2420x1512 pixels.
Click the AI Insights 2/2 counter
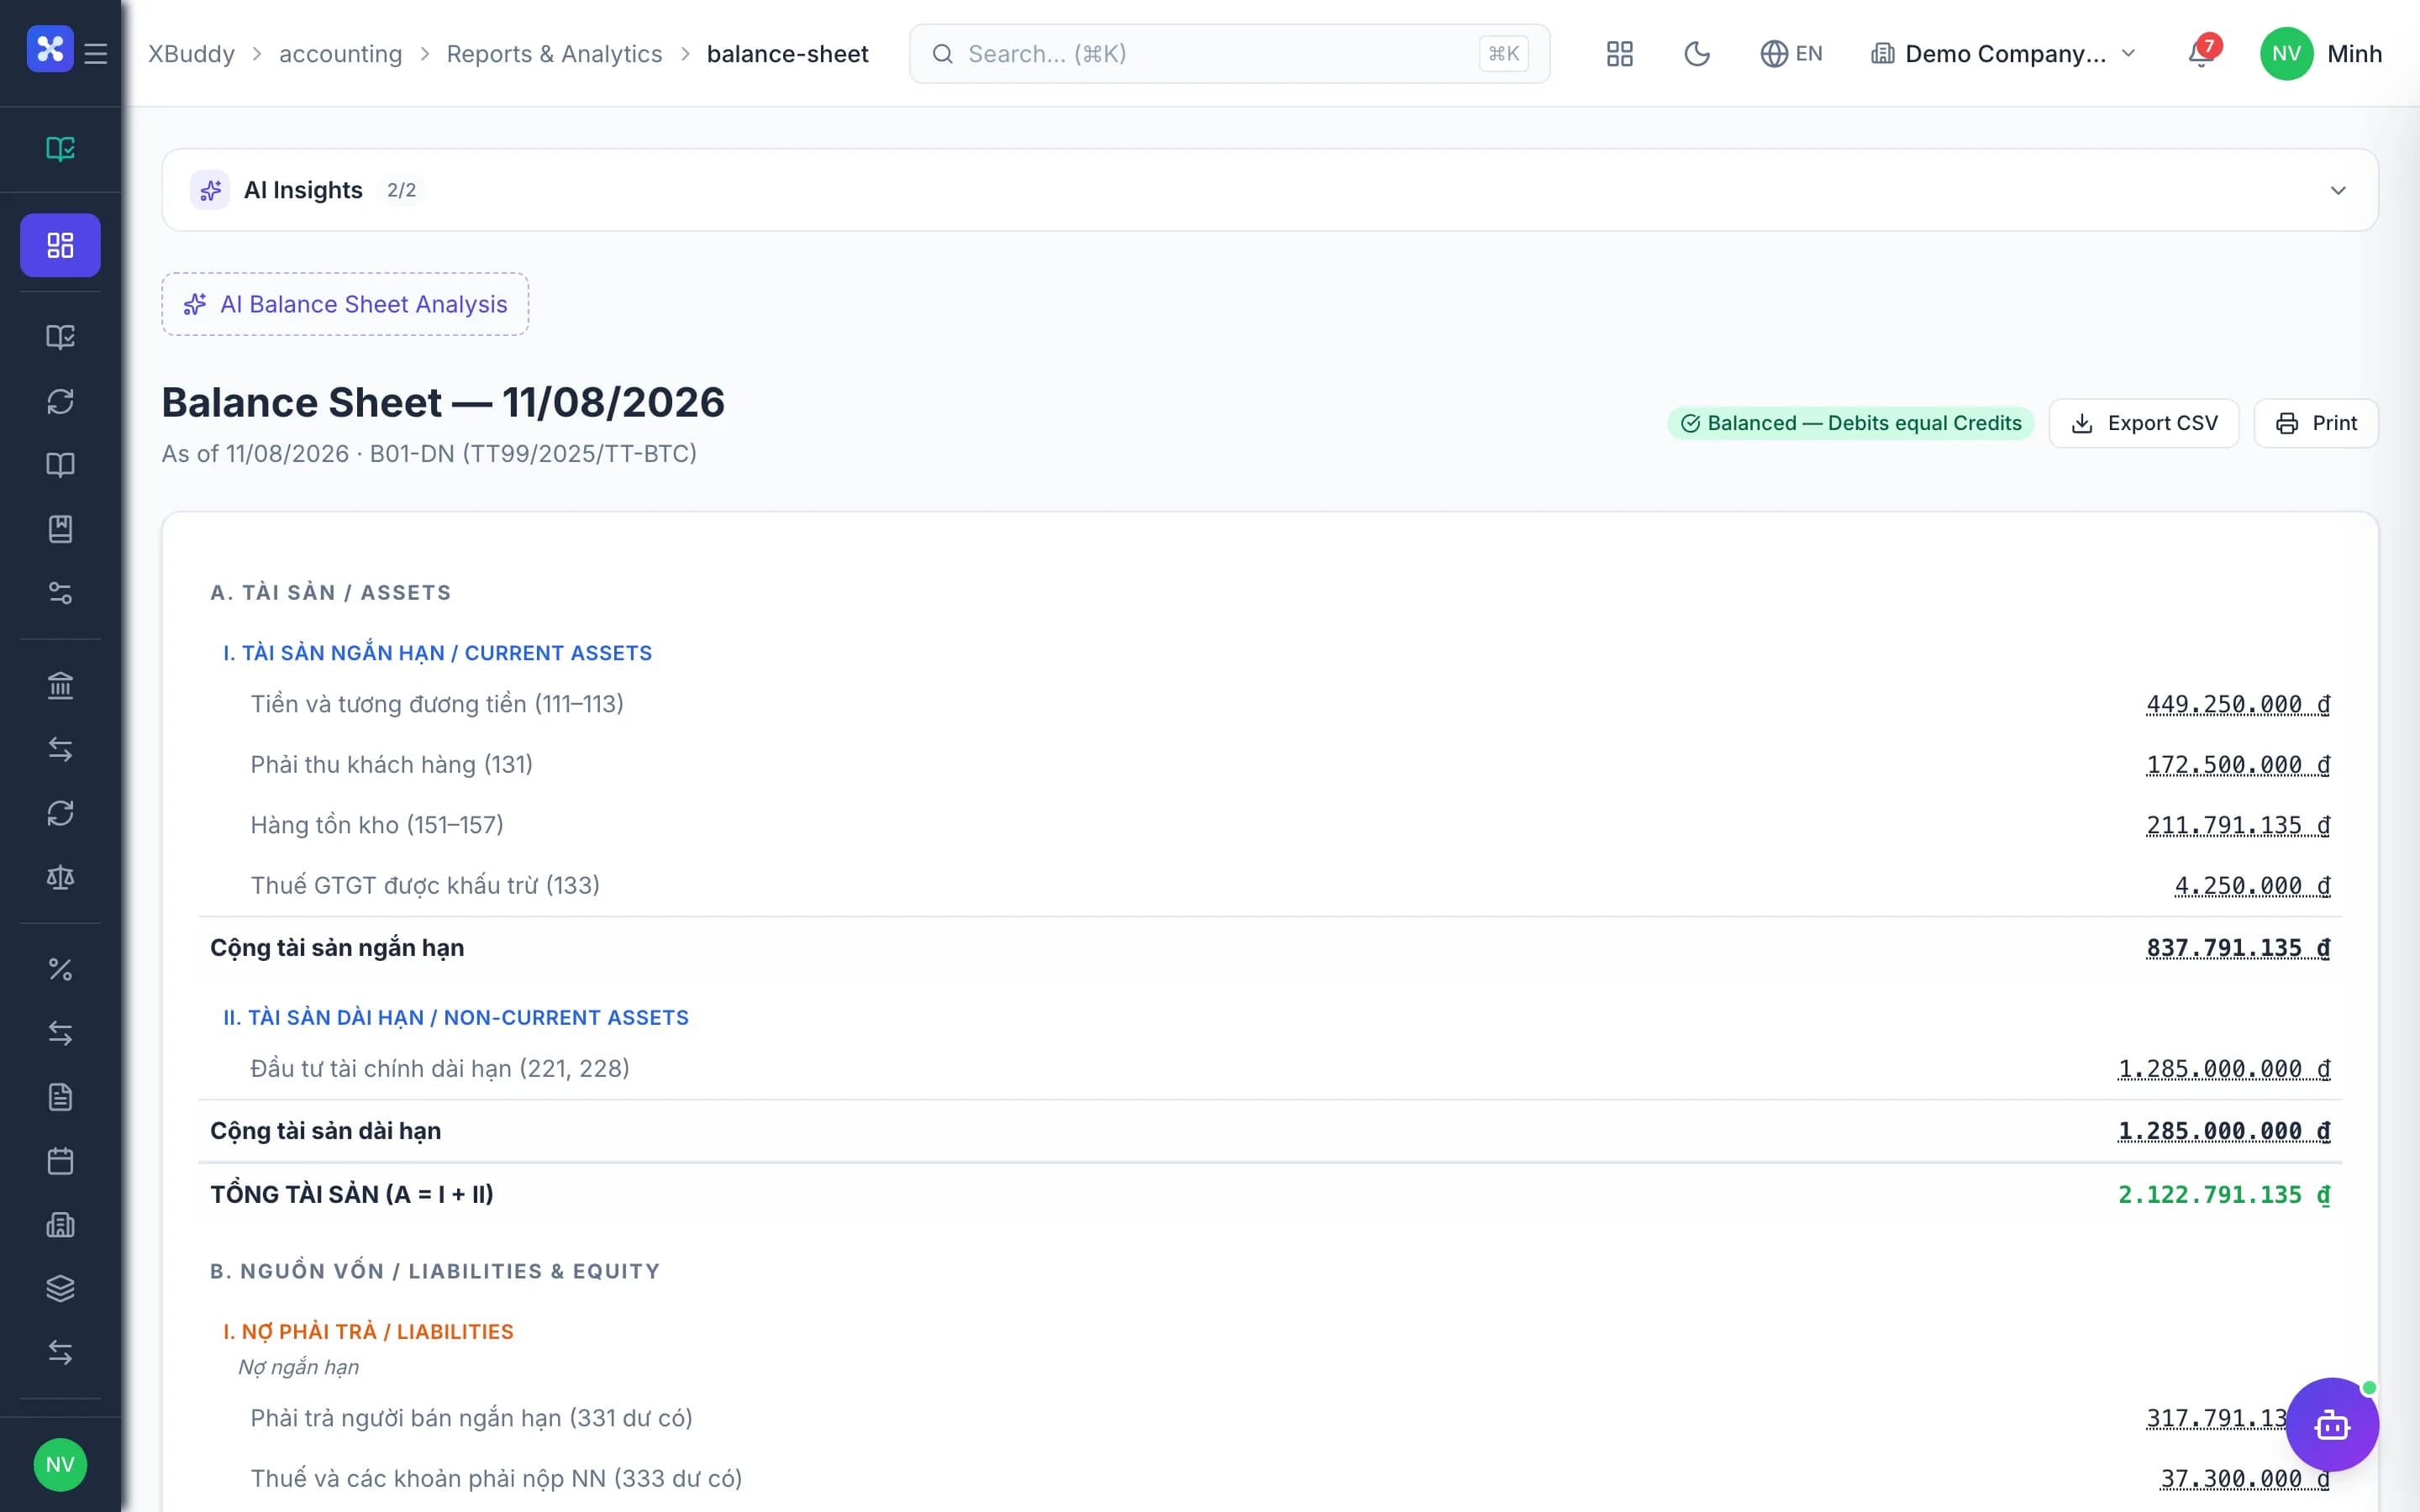pyautogui.click(x=401, y=190)
